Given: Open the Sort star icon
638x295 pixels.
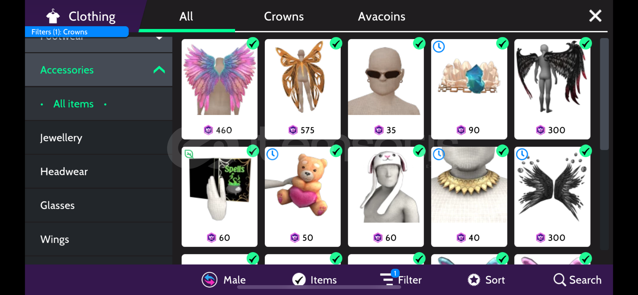Looking at the screenshot, I should (474, 280).
